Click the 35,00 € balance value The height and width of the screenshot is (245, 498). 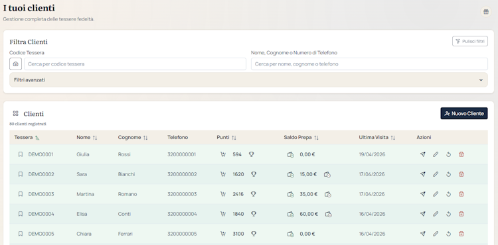(308, 194)
